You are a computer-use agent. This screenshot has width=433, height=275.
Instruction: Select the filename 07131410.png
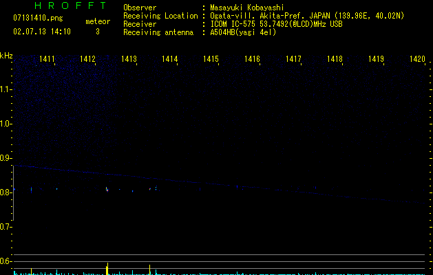[38, 19]
